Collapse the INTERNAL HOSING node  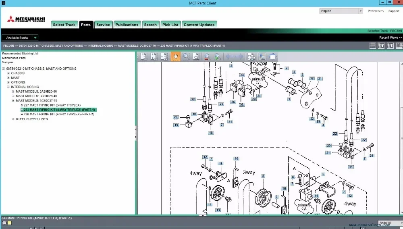point(8,87)
